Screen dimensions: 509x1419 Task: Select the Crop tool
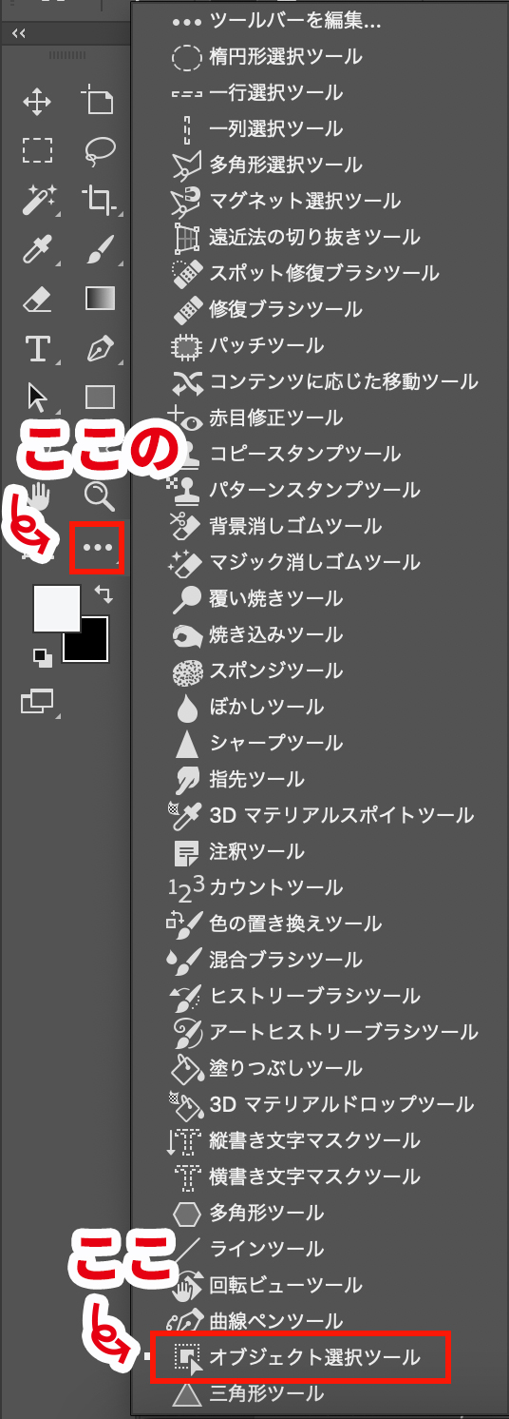(100, 201)
